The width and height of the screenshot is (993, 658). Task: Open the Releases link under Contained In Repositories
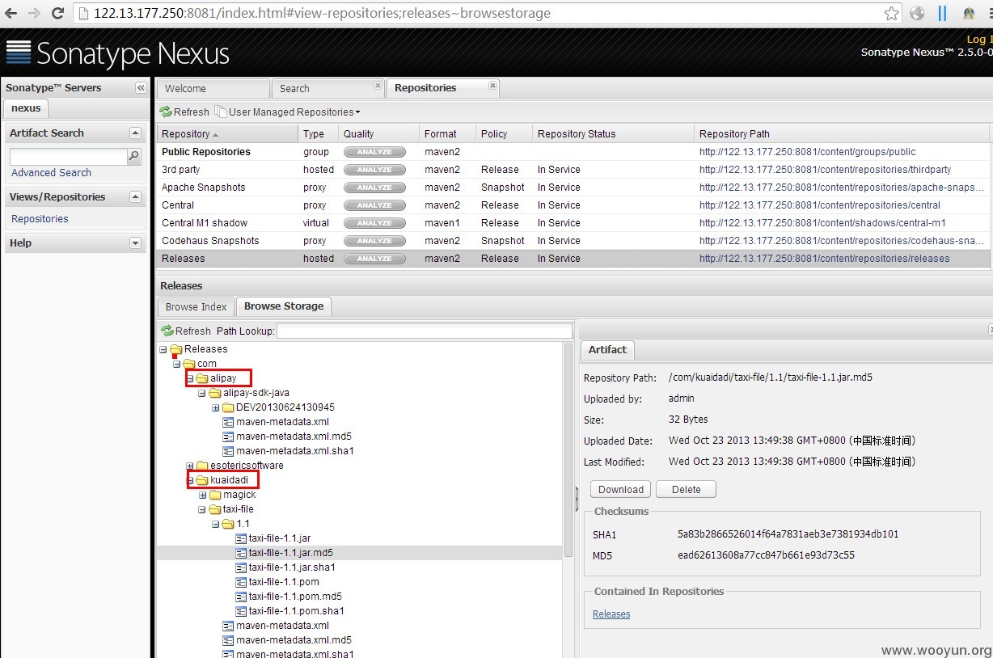[x=611, y=614]
